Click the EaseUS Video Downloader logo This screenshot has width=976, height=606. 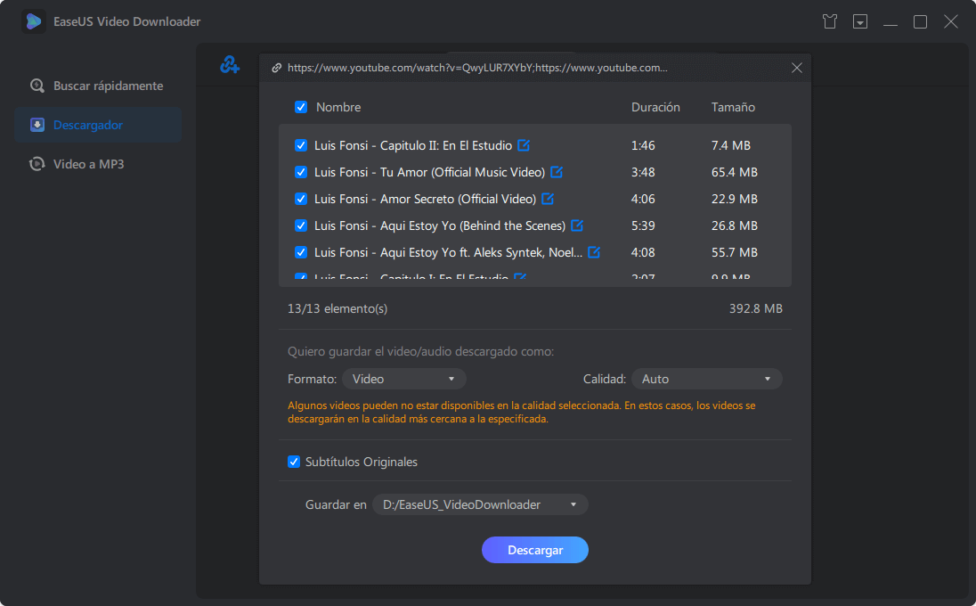click(34, 21)
